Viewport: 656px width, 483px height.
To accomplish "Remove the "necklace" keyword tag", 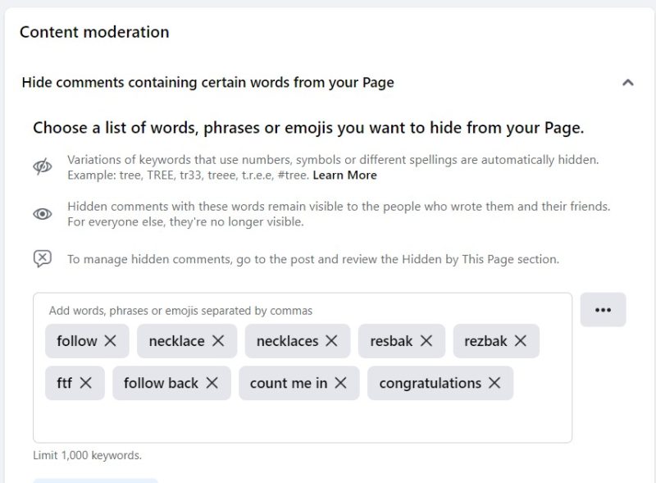I will click(x=218, y=340).
